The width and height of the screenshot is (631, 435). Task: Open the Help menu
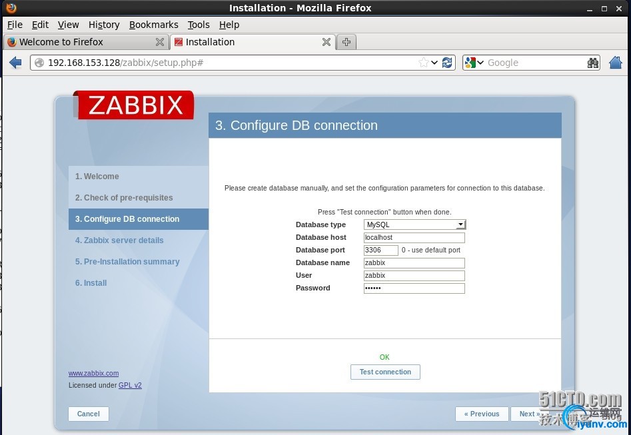click(229, 25)
